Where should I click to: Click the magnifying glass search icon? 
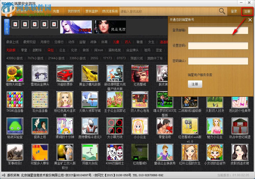(222, 11)
